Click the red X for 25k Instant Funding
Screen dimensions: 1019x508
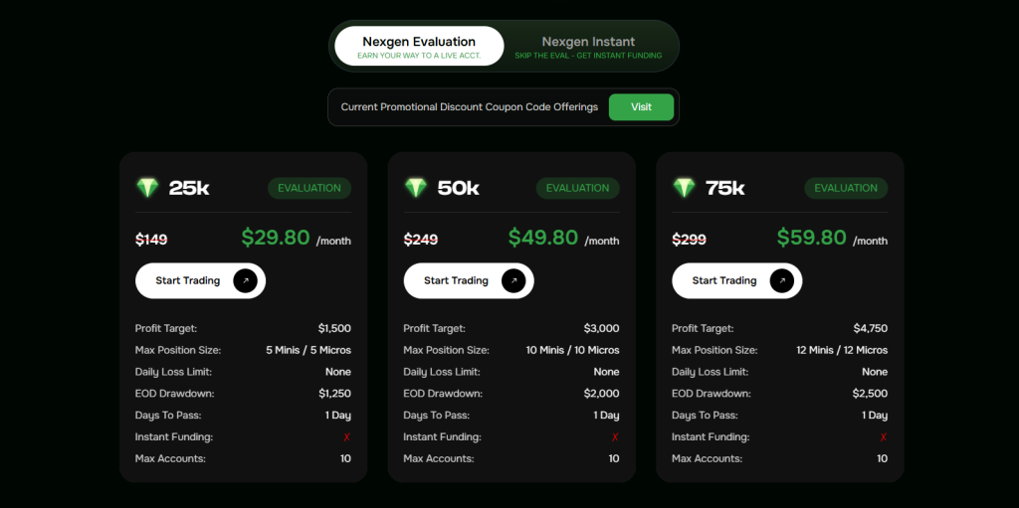347,437
